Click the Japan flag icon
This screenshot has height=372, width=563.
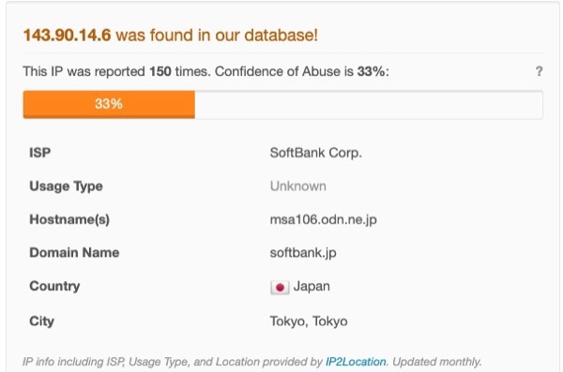click(280, 287)
